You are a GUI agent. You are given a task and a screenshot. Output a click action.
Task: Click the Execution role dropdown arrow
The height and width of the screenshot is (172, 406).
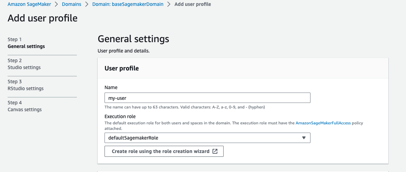click(304, 138)
